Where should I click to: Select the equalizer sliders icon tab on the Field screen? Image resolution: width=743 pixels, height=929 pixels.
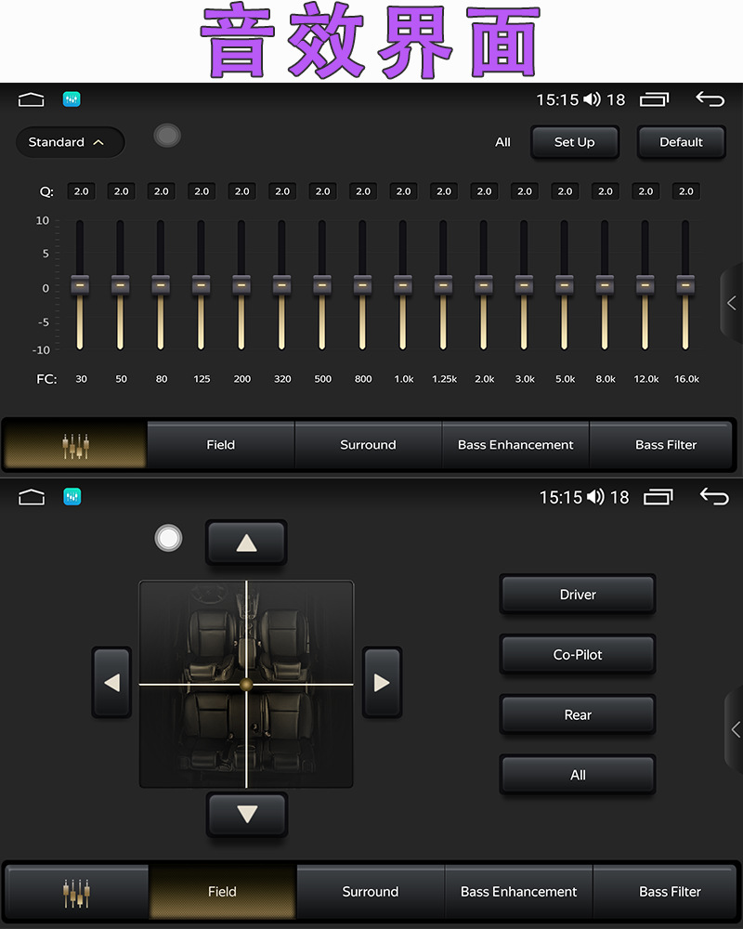(x=76, y=892)
